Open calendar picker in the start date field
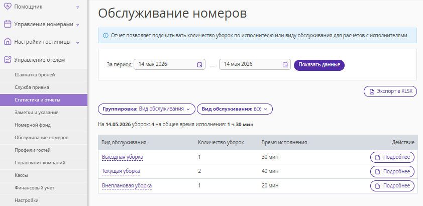Screen dimensions: 423x206 click(x=199, y=64)
